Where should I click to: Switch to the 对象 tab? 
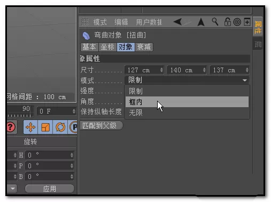tap(126, 47)
